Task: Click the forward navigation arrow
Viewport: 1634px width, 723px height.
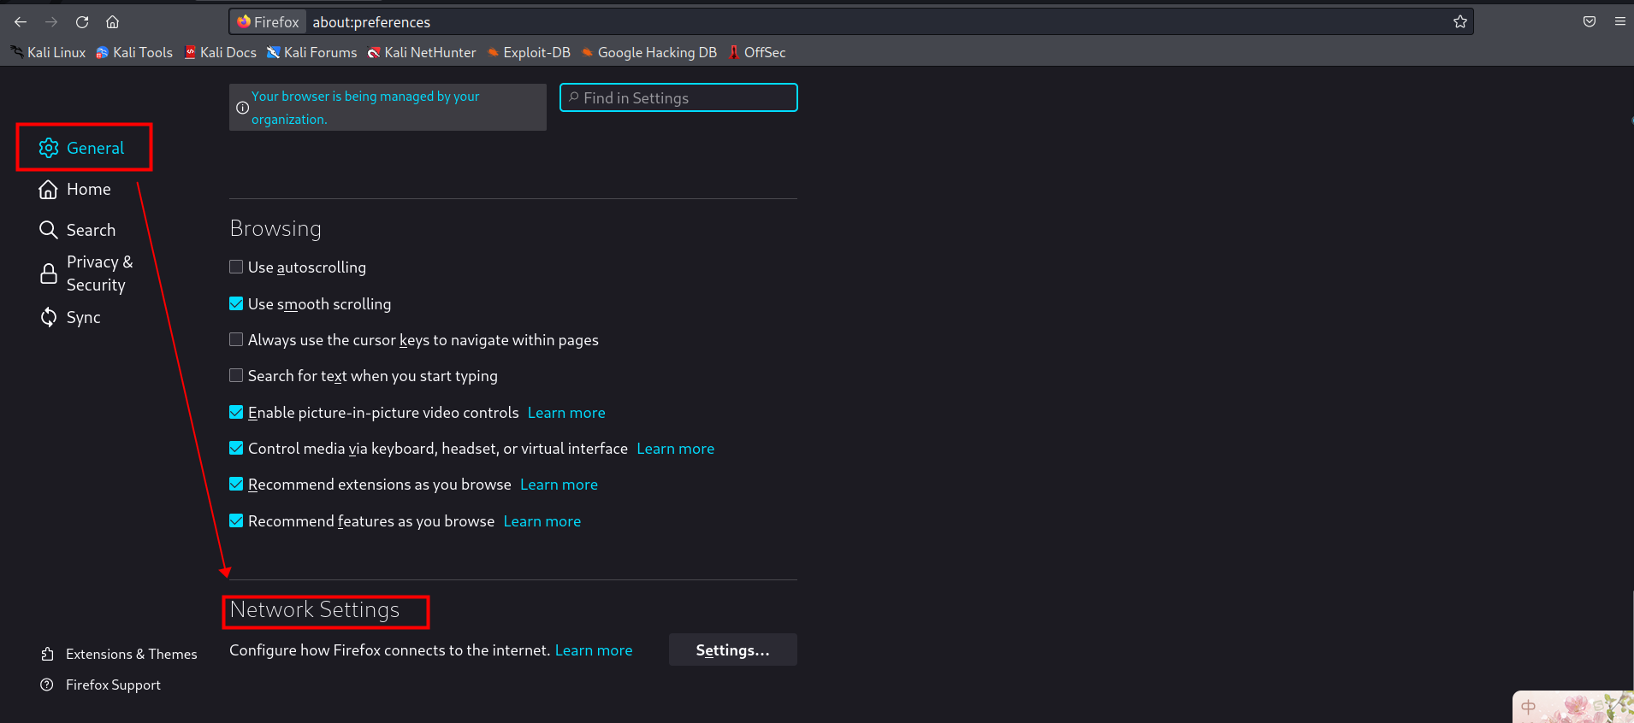Action: (x=51, y=22)
